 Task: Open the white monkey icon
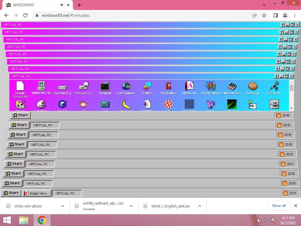click(41, 104)
